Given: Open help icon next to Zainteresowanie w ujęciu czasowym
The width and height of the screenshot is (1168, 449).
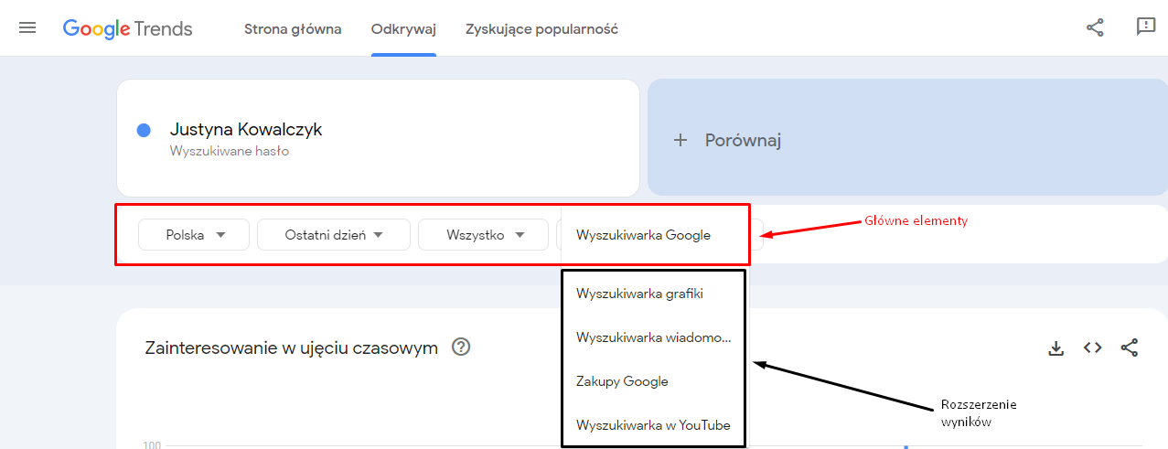Looking at the screenshot, I should tap(461, 347).
